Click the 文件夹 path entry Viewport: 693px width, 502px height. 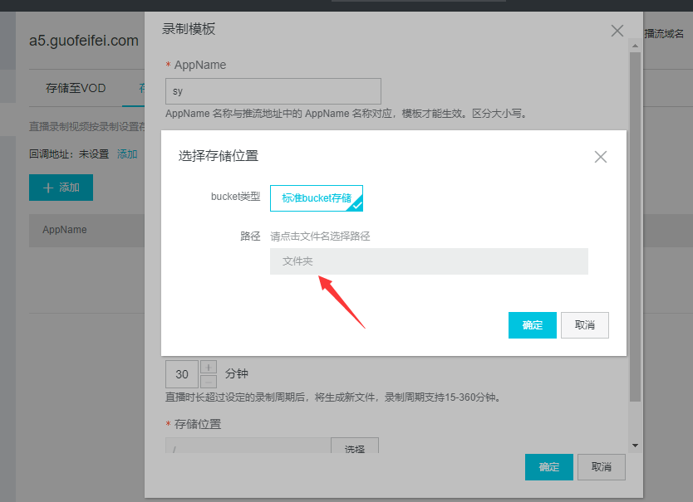click(x=428, y=261)
